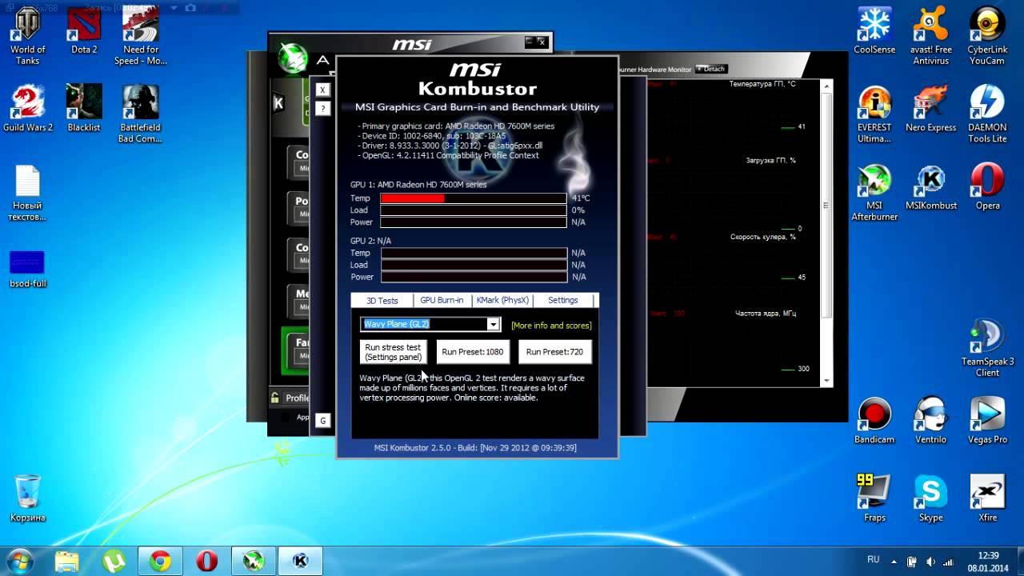Click the hardware monitor scrollbar thumb
The width and height of the screenshot is (1024, 576).
826,206
